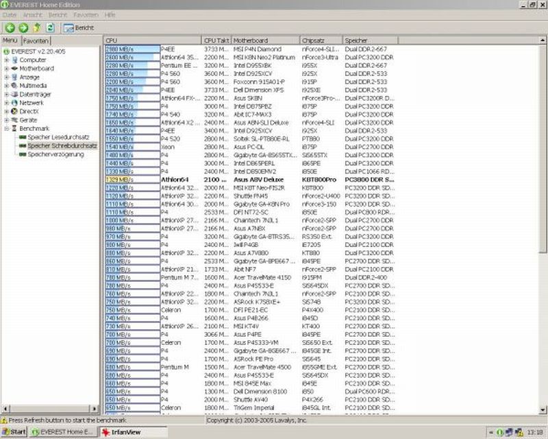
Task: Expand the Computer tree node
Action: pyautogui.click(x=6, y=60)
